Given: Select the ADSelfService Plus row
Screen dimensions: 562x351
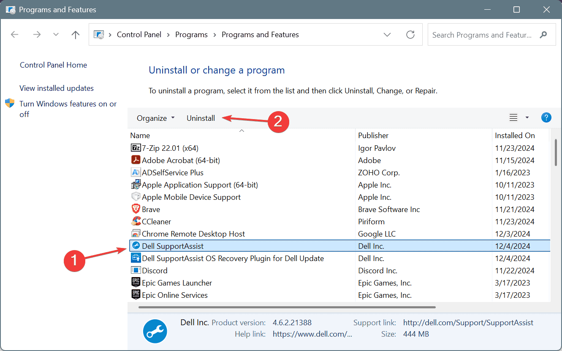Looking at the screenshot, I should tap(340, 173).
